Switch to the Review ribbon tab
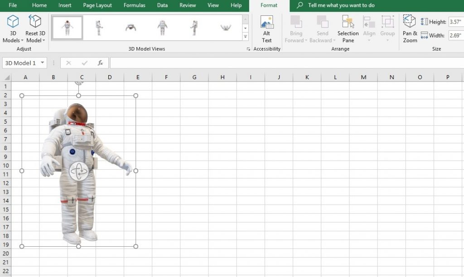Screen dimensions: 464x277 point(187,5)
